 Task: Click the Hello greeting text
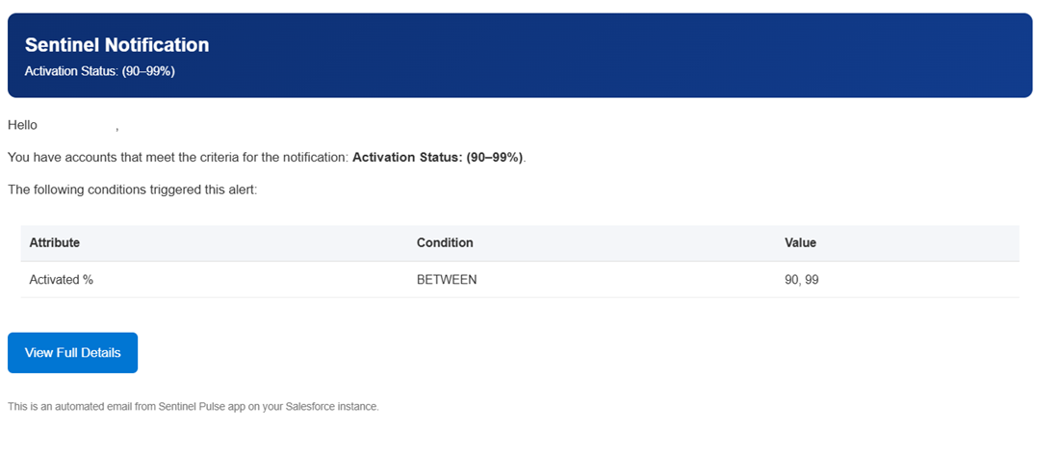[22, 125]
